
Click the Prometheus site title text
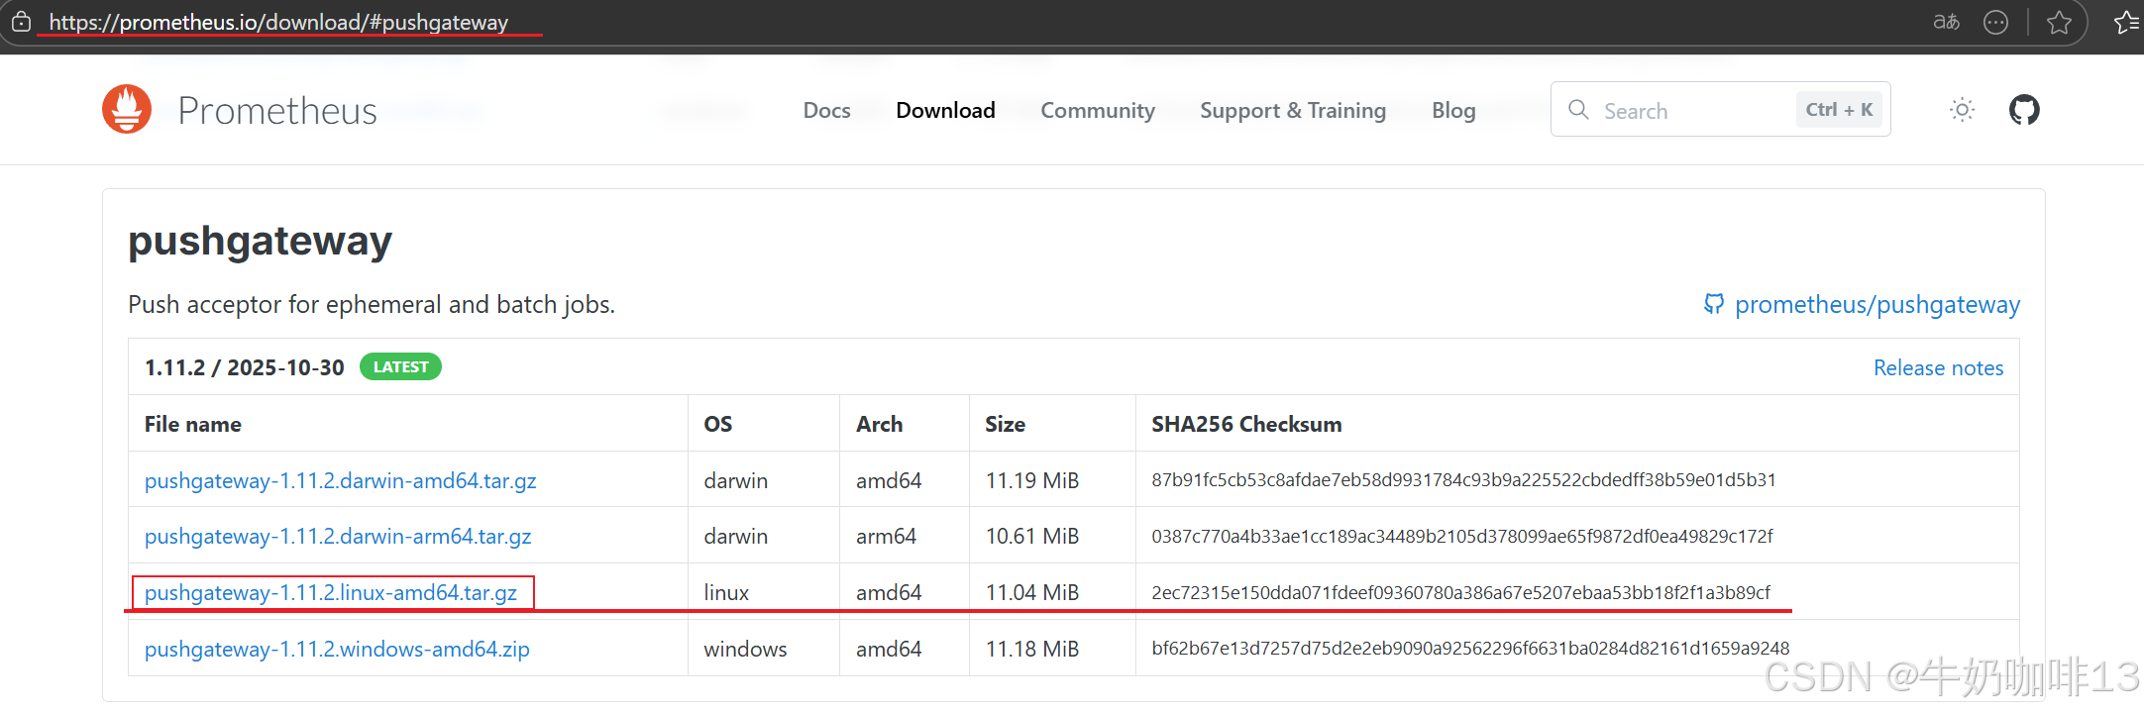(x=277, y=111)
